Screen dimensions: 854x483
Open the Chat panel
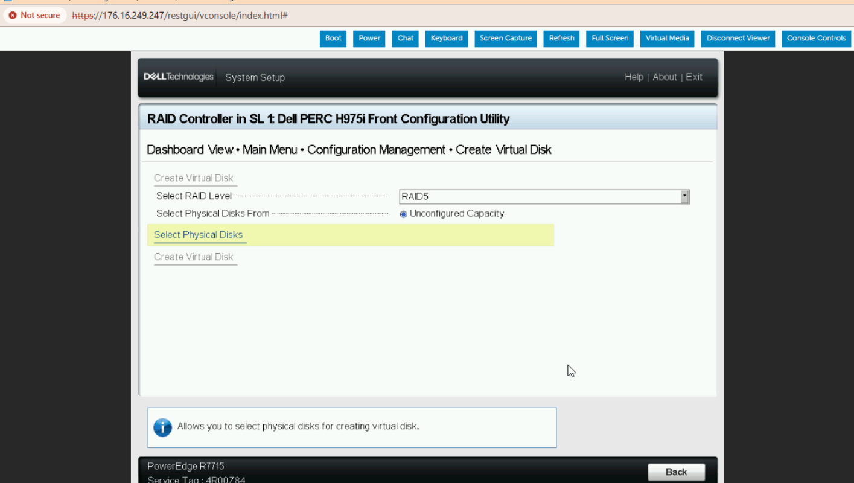405,38
